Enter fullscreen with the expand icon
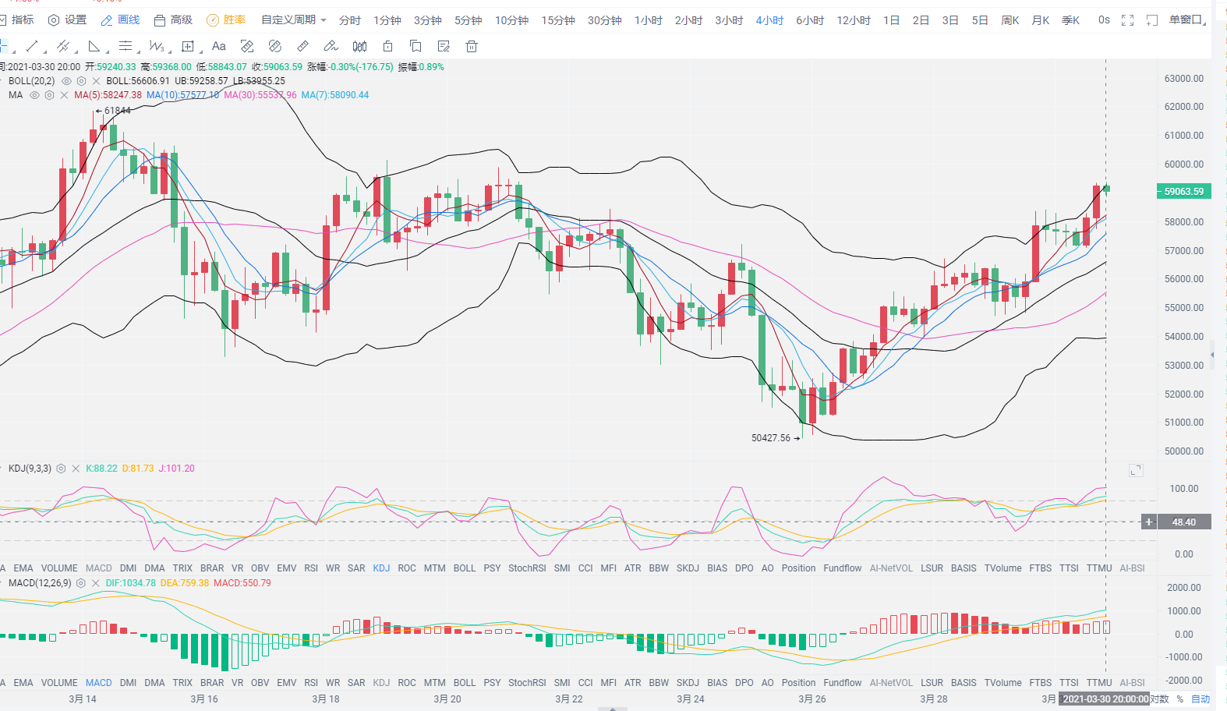 (1127, 20)
